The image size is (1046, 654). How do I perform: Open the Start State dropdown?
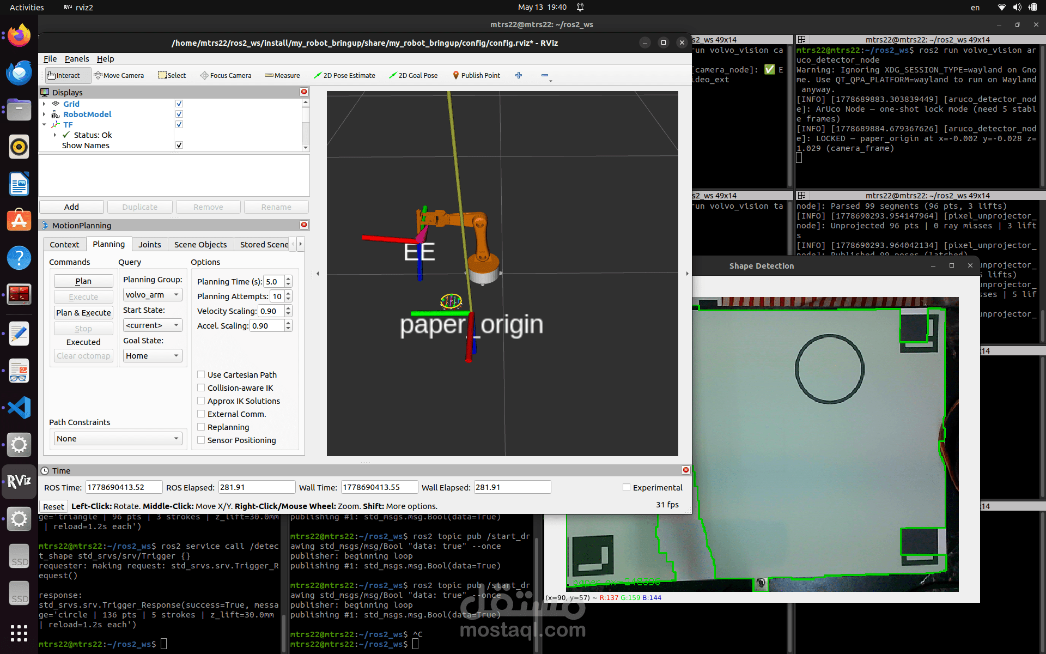[x=153, y=325]
